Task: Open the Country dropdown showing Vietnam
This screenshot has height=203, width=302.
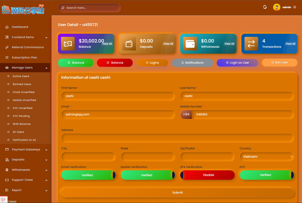Action: (x=267, y=156)
